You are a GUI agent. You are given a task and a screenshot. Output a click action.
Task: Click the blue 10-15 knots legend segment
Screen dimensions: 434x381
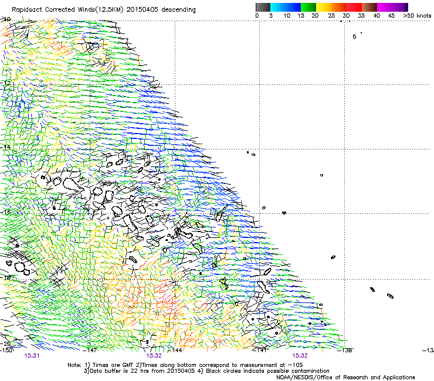pyautogui.click(x=293, y=7)
